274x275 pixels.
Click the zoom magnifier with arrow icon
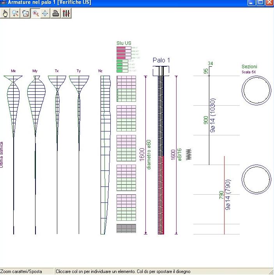tap(15, 13)
